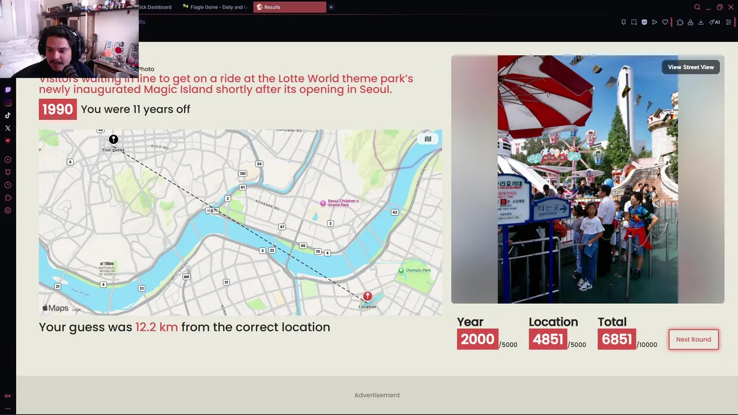Screen dimensions: 738x415
Task: Click the send-to-Flow arrow icon
Action: 654,22
